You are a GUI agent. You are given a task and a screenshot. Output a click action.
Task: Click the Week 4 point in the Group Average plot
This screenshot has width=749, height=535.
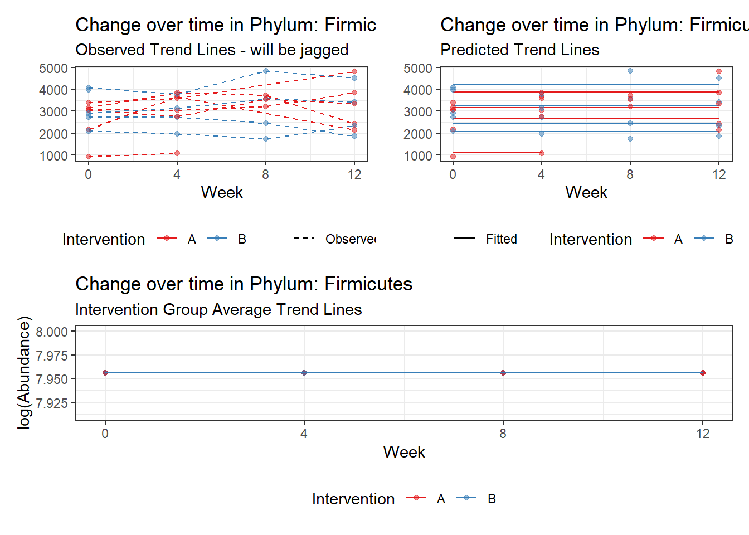pyautogui.click(x=304, y=373)
